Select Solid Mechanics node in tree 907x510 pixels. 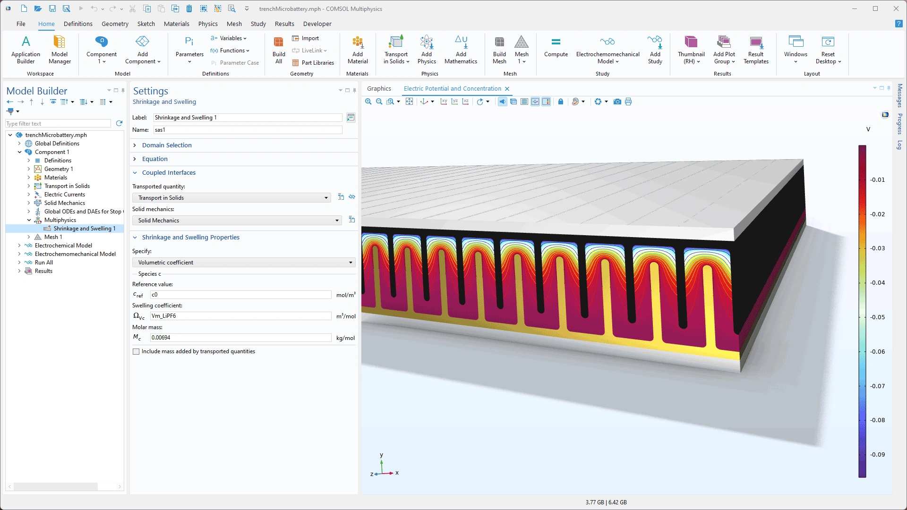pyautogui.click(x=65, y=203)
